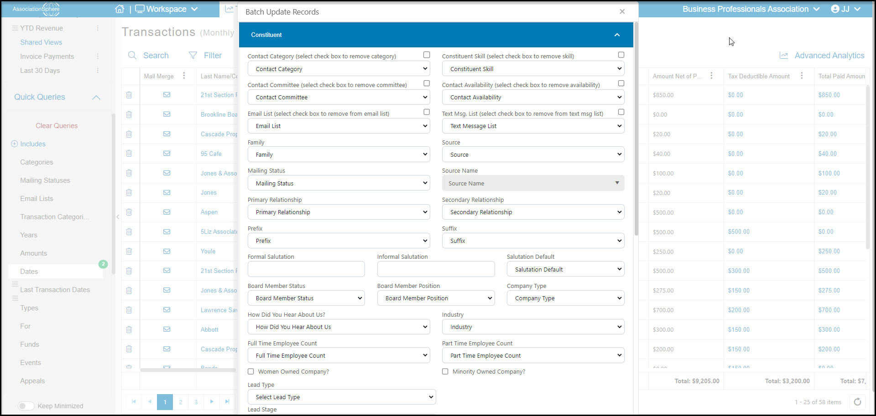Open the Mailing Status dropdown

[x=339, y=183]
